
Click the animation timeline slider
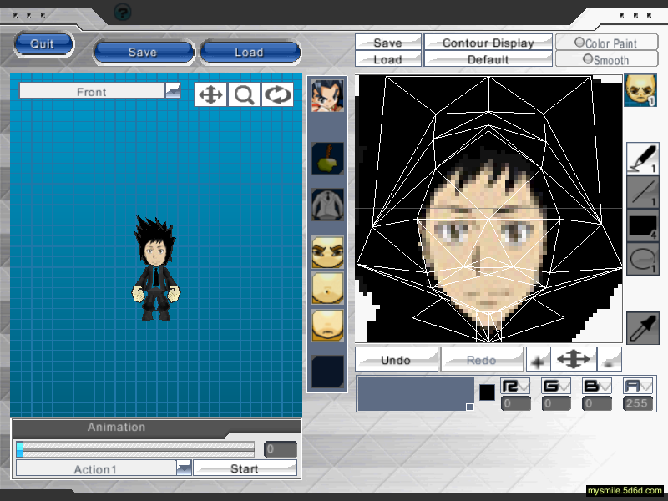tap(135, 449)
